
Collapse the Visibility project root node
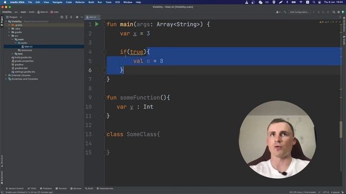point(6,22)
